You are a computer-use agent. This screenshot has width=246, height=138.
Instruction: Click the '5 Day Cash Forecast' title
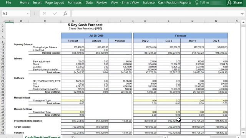click(x=85, y=25)
